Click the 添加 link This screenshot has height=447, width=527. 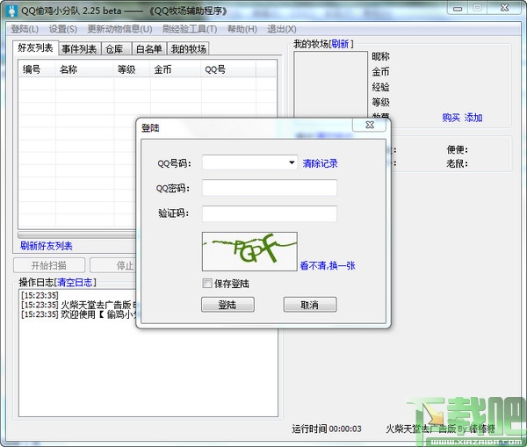473,118
